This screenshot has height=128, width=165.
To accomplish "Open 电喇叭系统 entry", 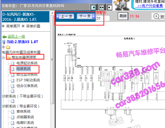I will [x=25, y=123].
